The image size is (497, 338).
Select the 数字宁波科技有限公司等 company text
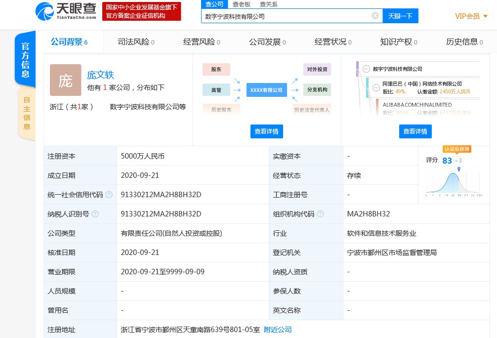pos(148,107)
